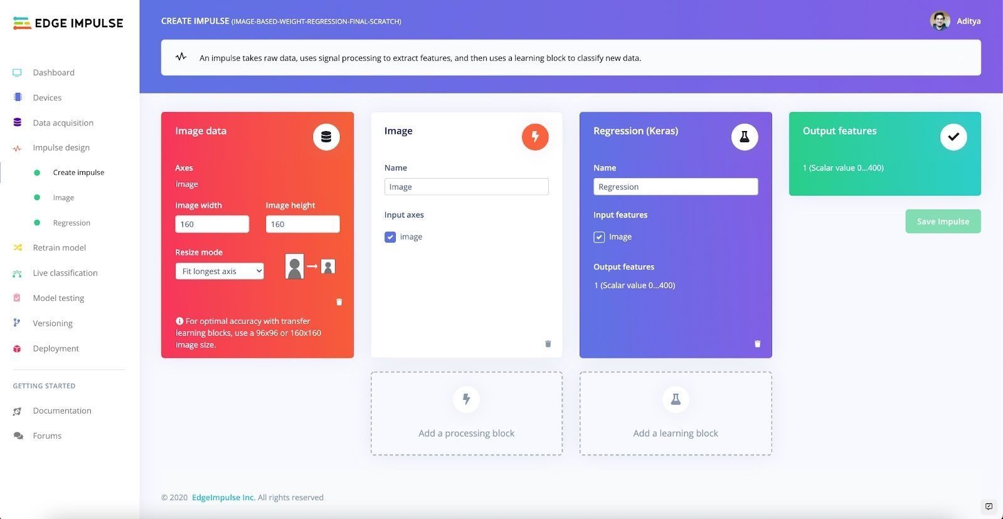Open the Regression sub-item in sidebar
1003x519 pixels.
(72, 223)
